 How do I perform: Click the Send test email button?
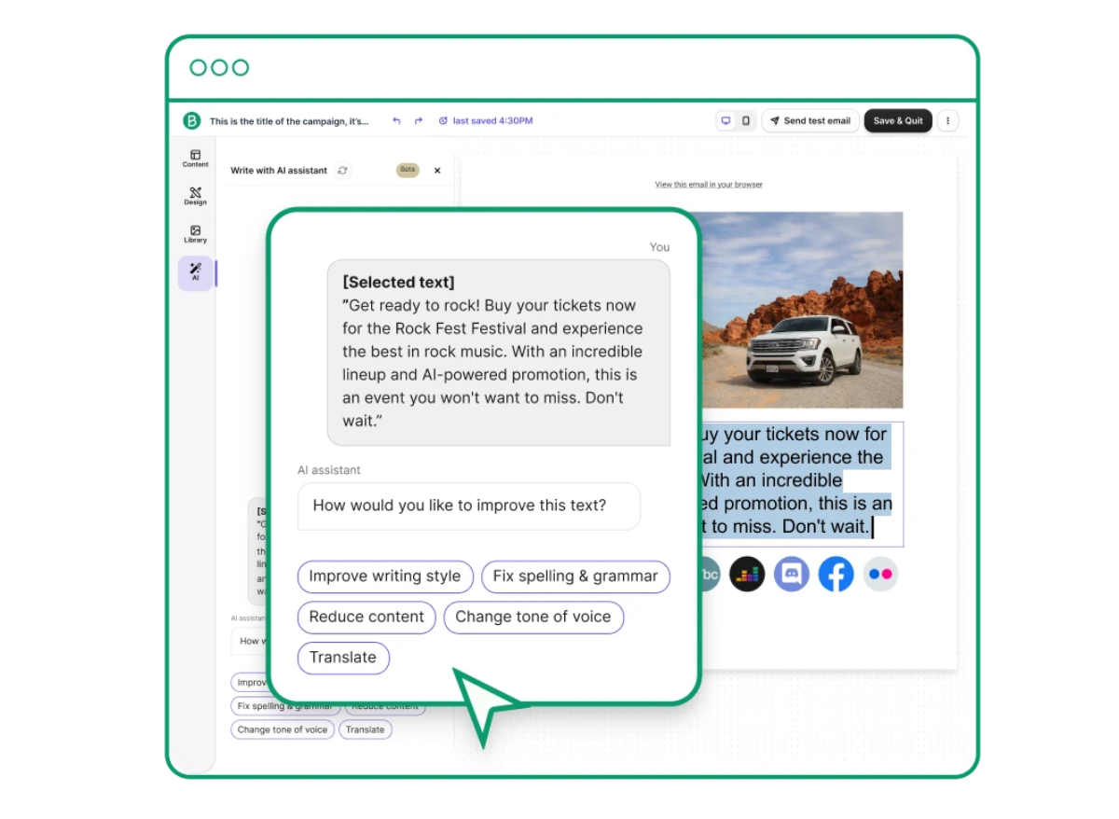tap(810, 120)
